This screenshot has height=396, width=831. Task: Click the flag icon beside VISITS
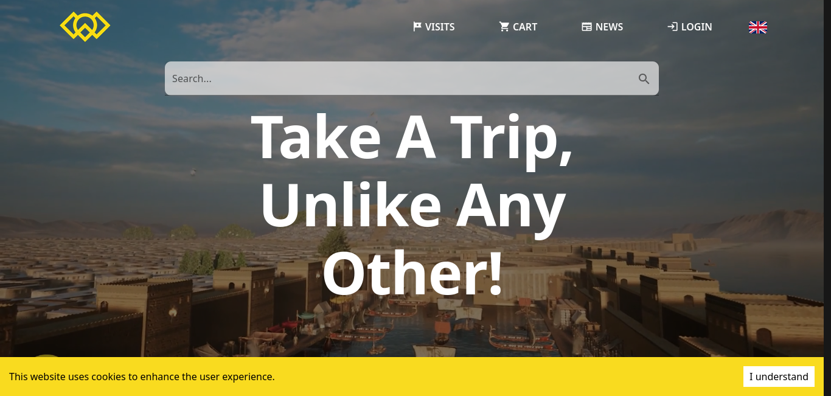tap(417, 27)
